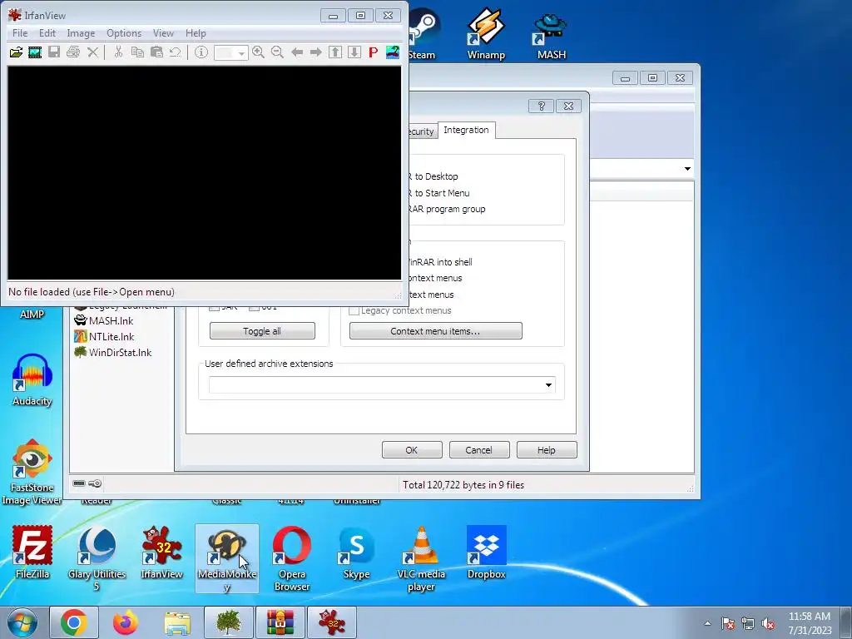
Task: Click the question mark help button in dialog title
Action: (x=541, y=106)
